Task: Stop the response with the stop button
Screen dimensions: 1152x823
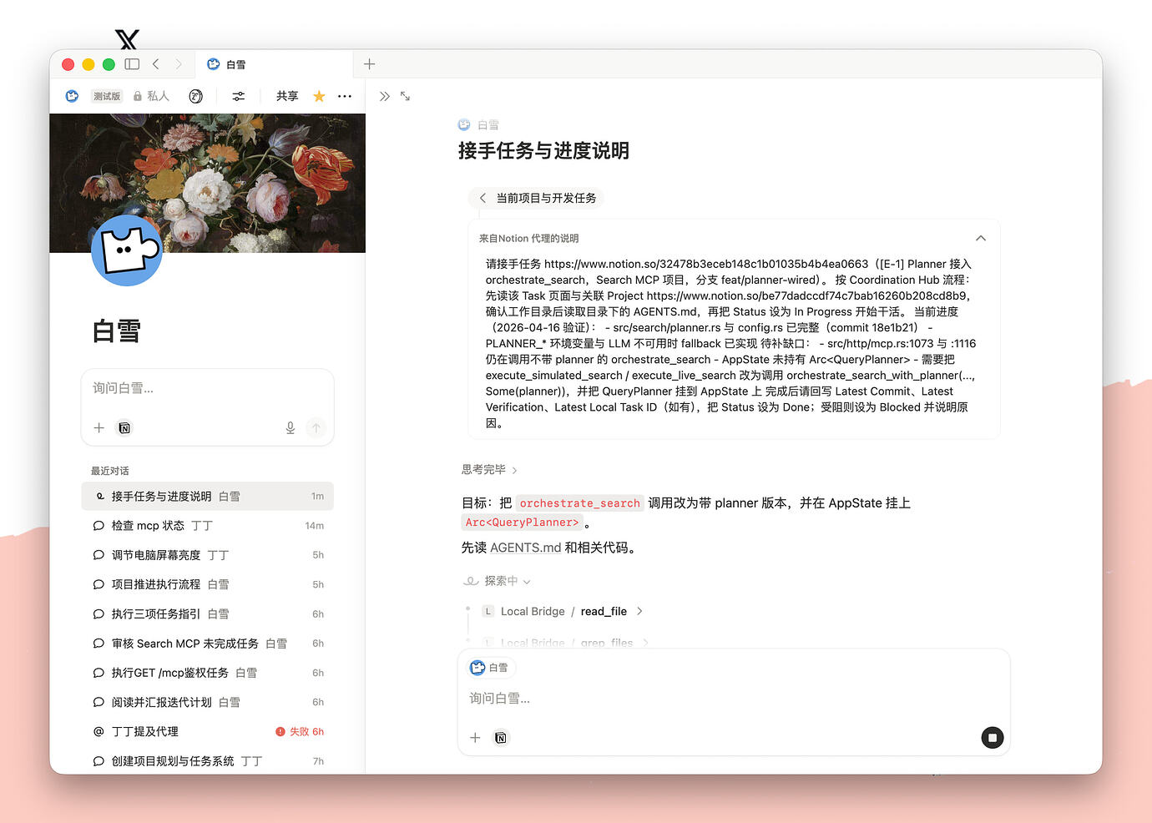Action: [x=992, y=738]
